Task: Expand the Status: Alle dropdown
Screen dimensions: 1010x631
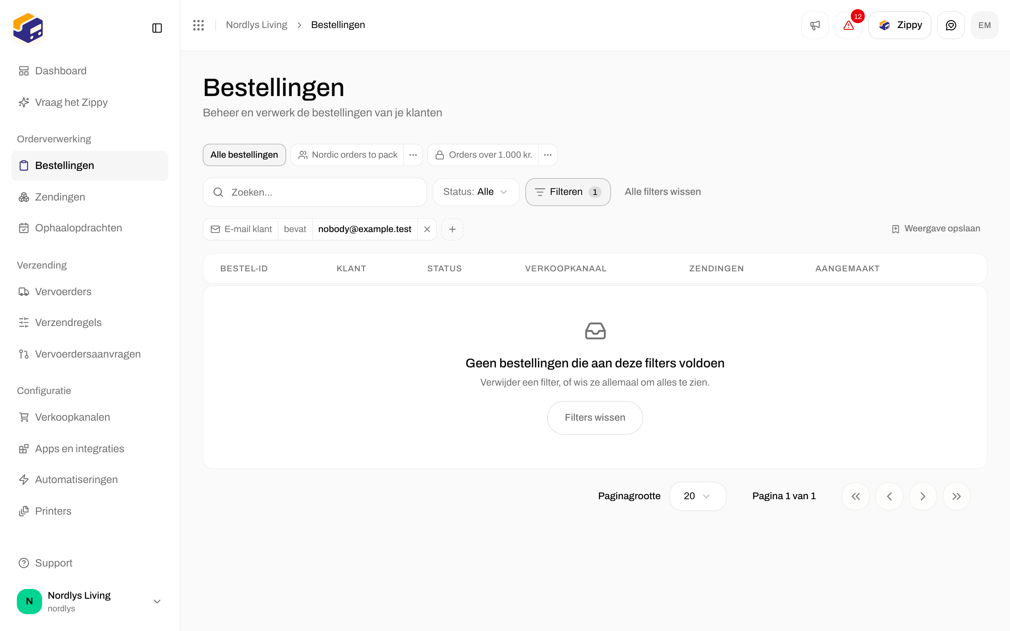Action: coord(476,192)
